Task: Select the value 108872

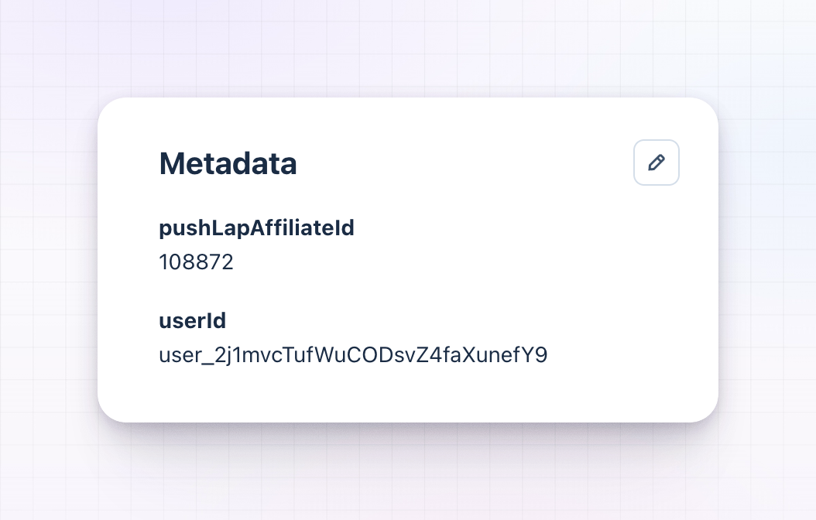Action: click(196, 262)
